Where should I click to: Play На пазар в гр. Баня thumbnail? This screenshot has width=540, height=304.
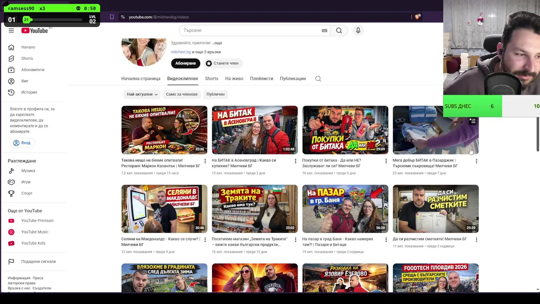pyautogui.click(x=345, y=209)
